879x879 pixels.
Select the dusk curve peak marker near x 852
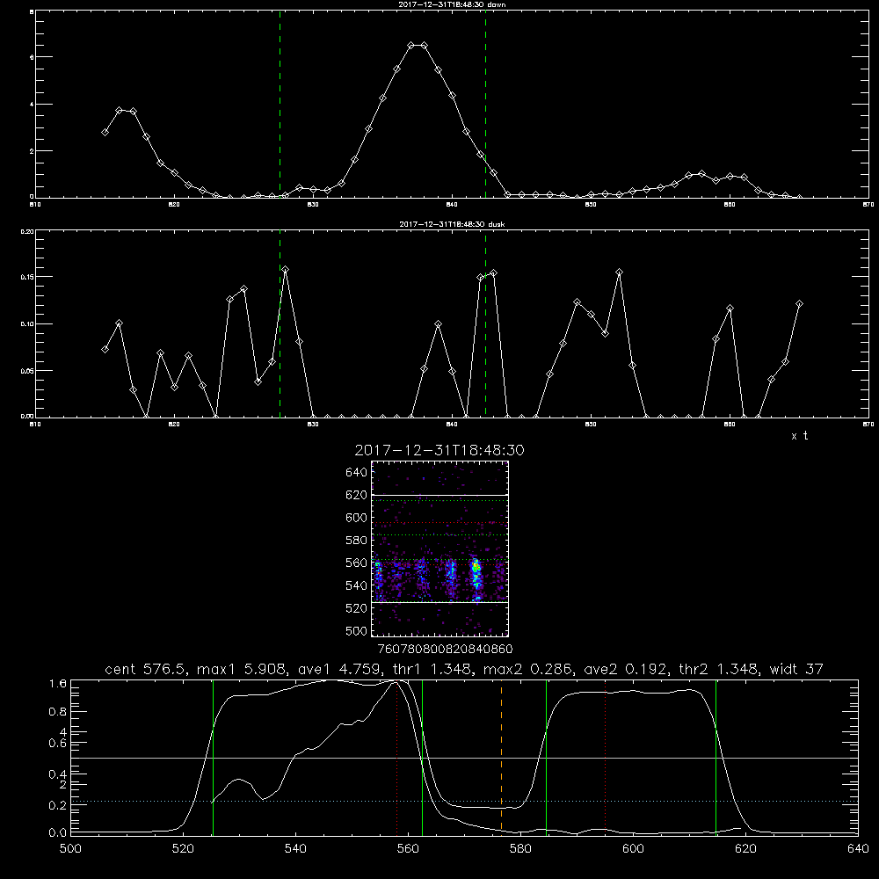[619, 272]
